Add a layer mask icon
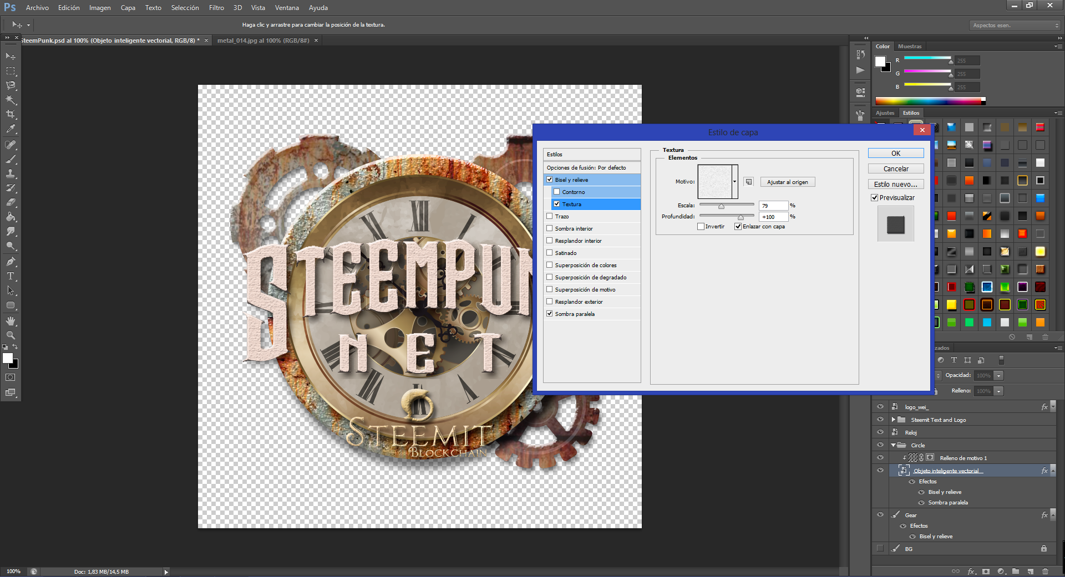 coord(986,571)
